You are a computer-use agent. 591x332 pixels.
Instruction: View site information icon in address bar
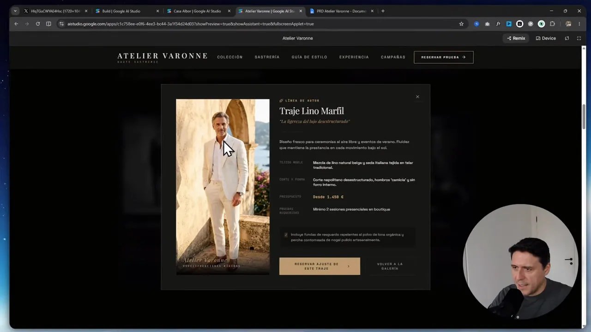click(61, 24)
